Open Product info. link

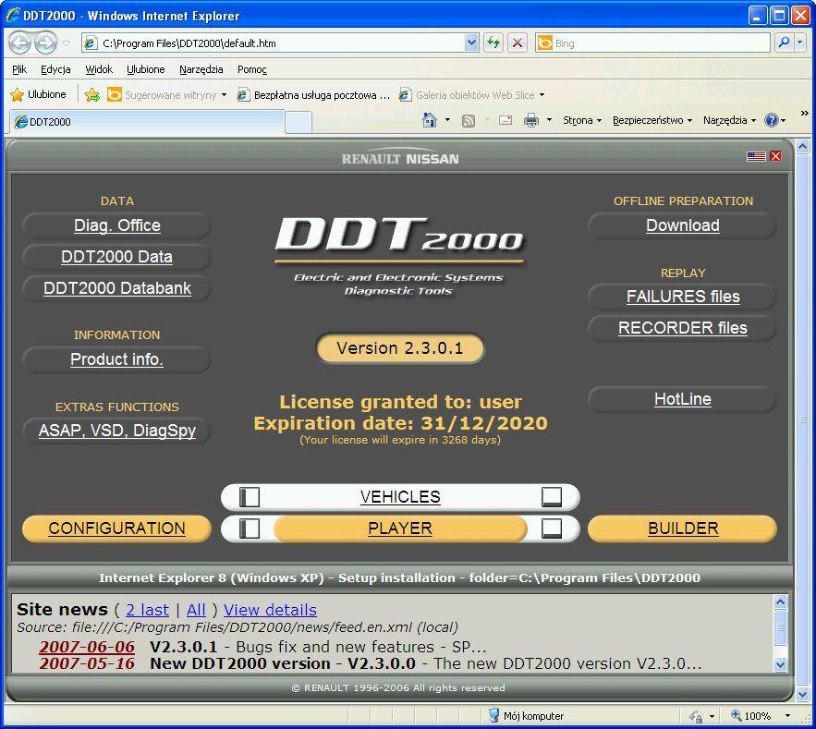[117, 359]
